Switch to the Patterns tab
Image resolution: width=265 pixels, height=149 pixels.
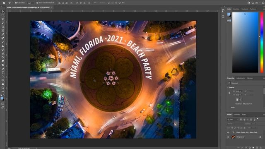[x=253, y=9]
